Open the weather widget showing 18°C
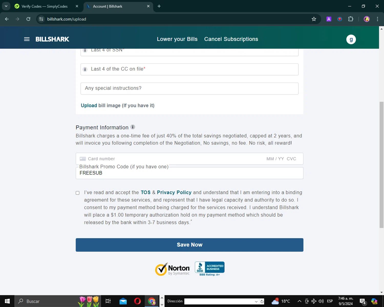384x307 pixels. pyautogui.click(x=281, y=301)
